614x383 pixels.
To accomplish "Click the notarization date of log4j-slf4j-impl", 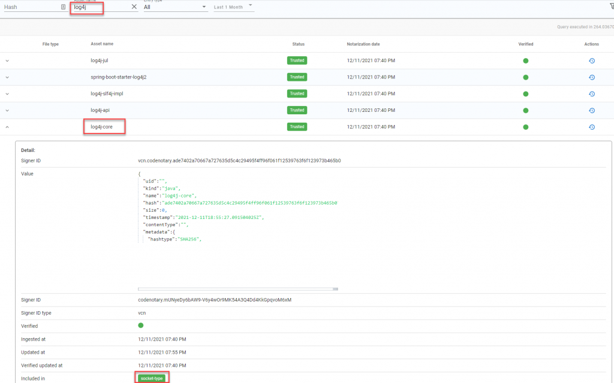I will [x=371, y=94].
